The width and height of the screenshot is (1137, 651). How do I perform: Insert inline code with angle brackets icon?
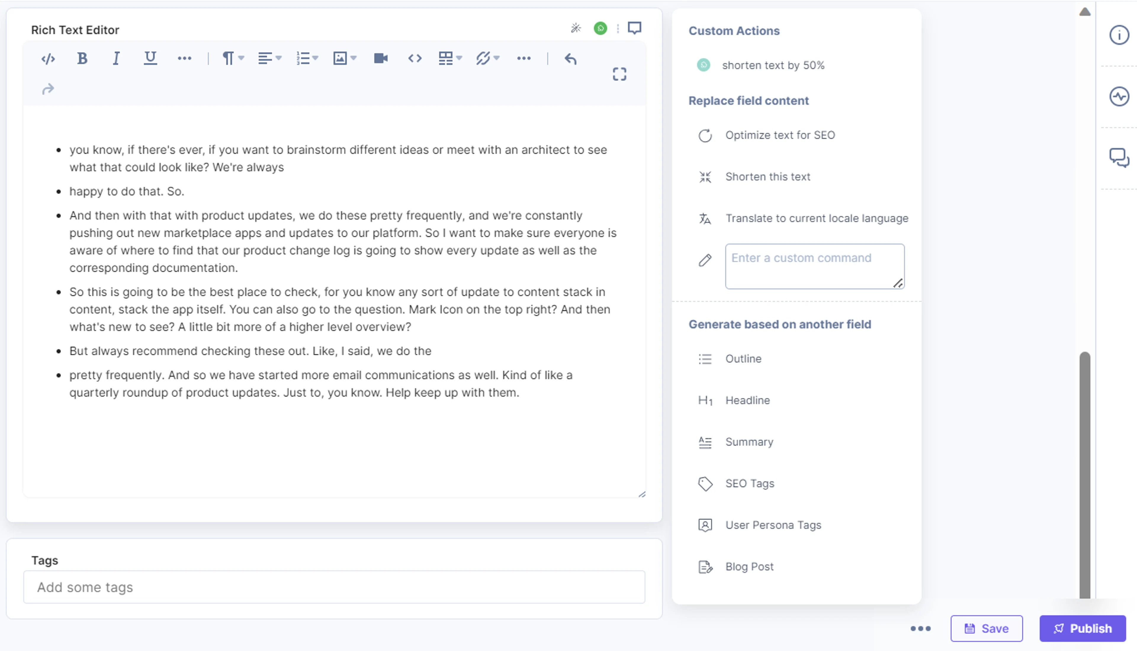(x=415, y=59)
